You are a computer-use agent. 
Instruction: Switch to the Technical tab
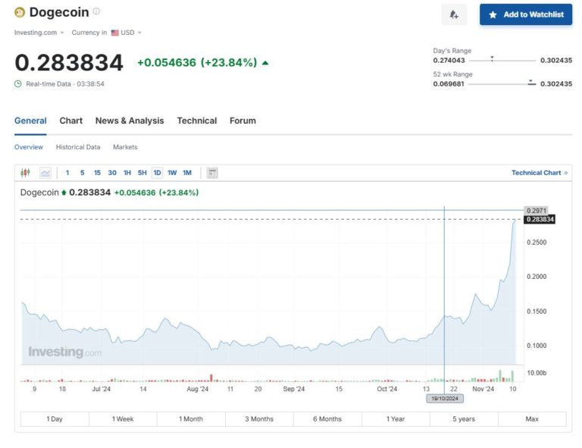point(196,121)
